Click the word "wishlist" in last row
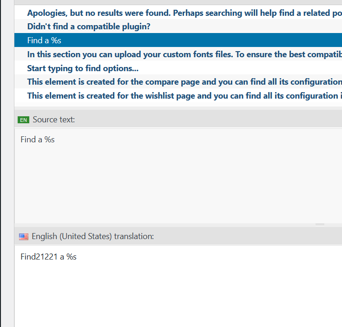342x327 pixels. point(224,96)
